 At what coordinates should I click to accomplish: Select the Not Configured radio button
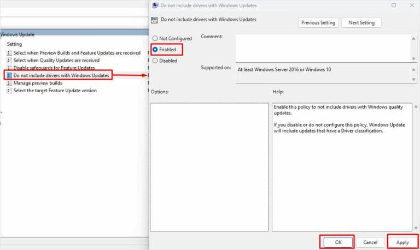155,39
